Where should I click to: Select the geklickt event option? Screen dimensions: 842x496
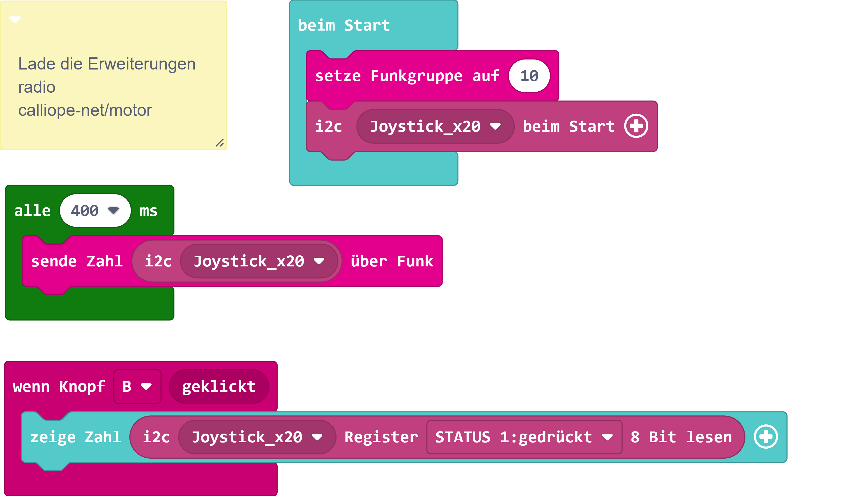pyautogui.click(x=219, y=386)
